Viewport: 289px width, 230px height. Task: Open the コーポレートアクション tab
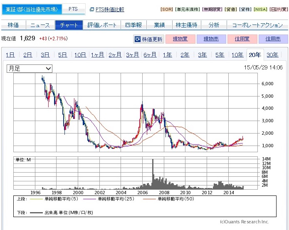point(257,25)
